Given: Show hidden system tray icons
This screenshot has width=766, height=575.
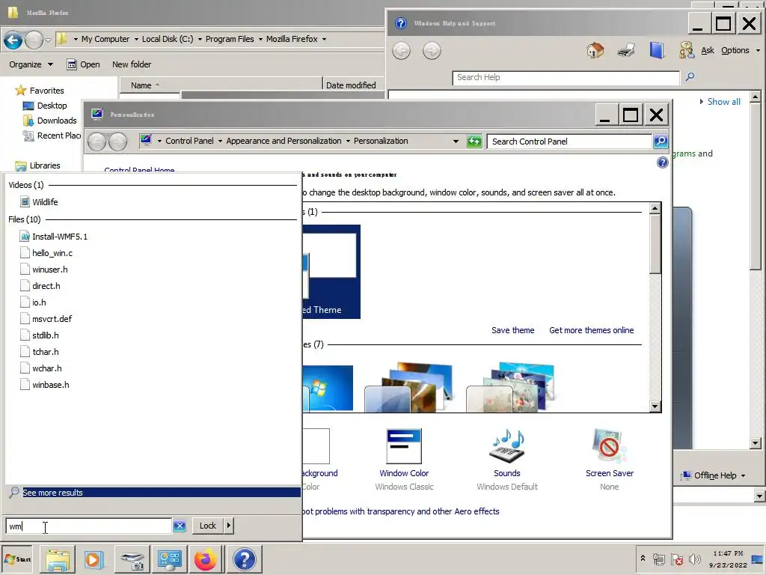Looking at the screenshot, I should tap(643, 559).
